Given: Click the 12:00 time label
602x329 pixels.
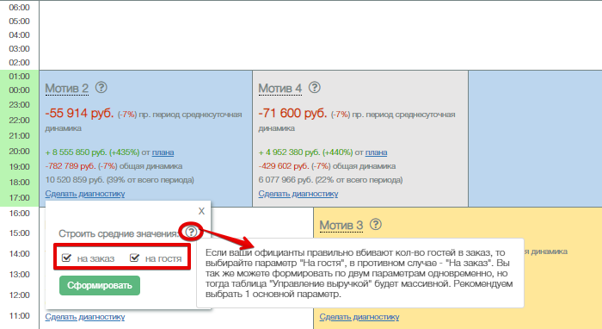Looking at the screenshot, I should pyautogui.click(x=19, y=295).
